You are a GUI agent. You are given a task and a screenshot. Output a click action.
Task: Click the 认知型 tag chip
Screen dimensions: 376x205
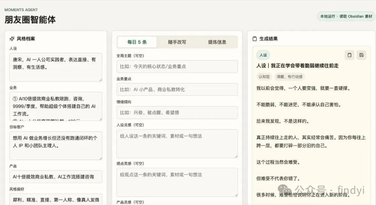click(264, 77)
